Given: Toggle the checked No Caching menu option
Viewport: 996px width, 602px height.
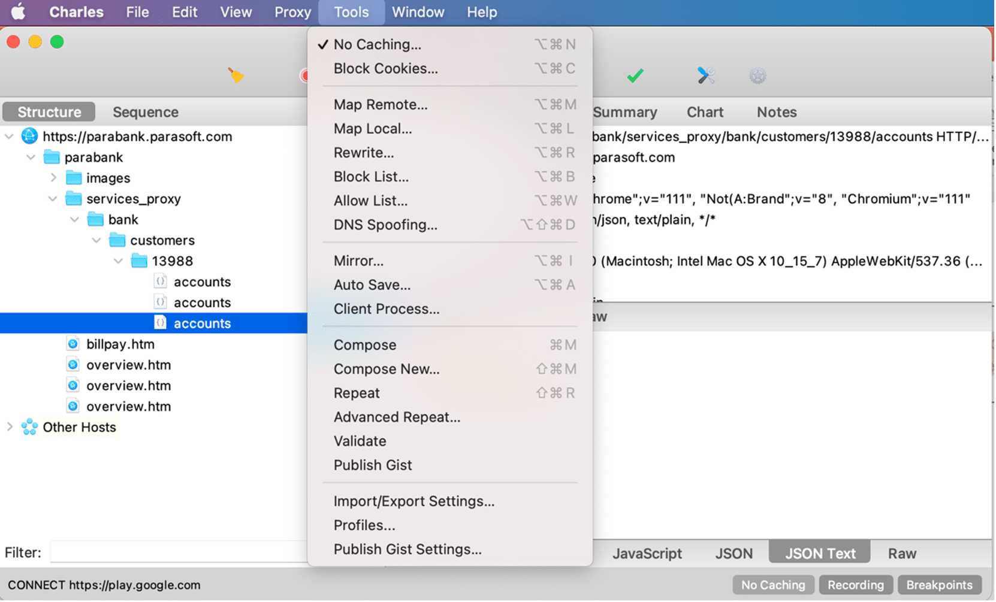Looking at the screenshot, I should click(x=377, y=44).
